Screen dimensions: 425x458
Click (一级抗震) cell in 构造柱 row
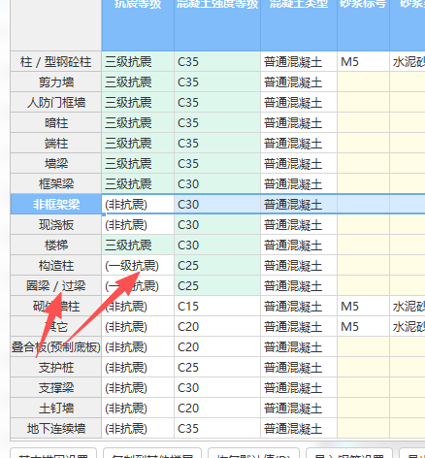(x=138, y=265)
